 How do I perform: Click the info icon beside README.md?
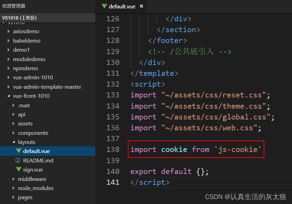pyautogui.click(x=18, y=161)
